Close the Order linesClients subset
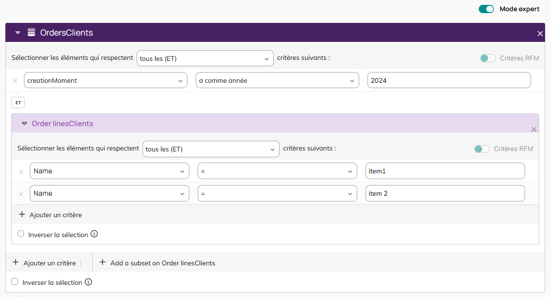The height and width of the screenshot is (297, 551). coord(534,130)
